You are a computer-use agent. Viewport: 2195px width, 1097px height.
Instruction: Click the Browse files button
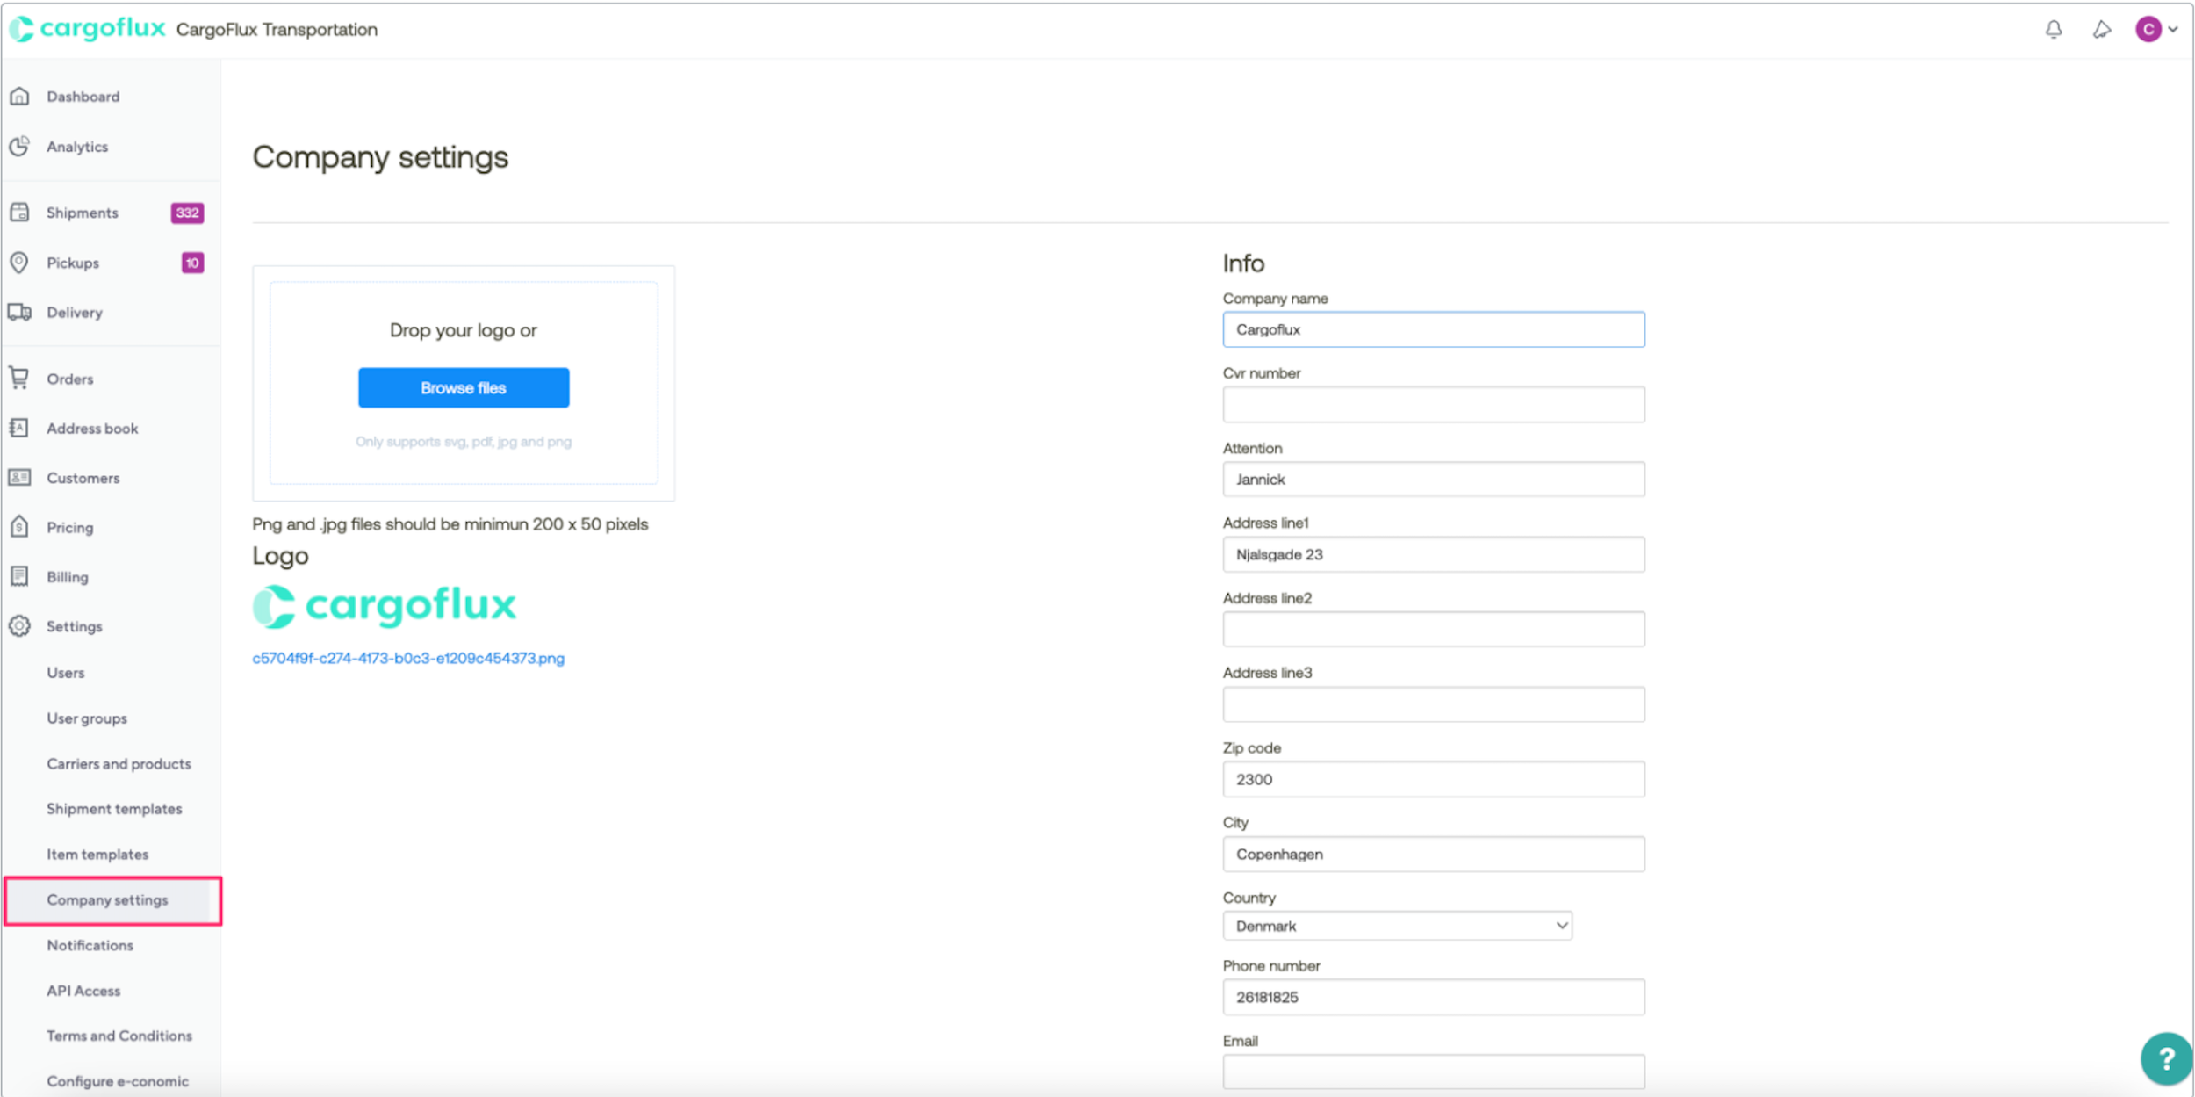pyautogui.click(x=464, y=387)
